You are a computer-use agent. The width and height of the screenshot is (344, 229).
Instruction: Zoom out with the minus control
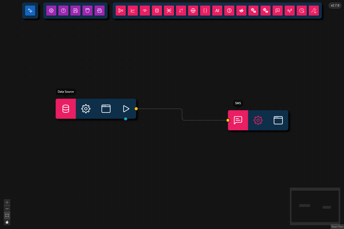click(x=7, y=209)
